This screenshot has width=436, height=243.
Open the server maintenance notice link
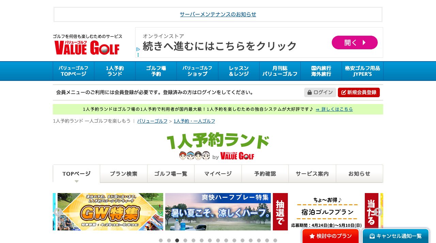click(x=218, y=14)
